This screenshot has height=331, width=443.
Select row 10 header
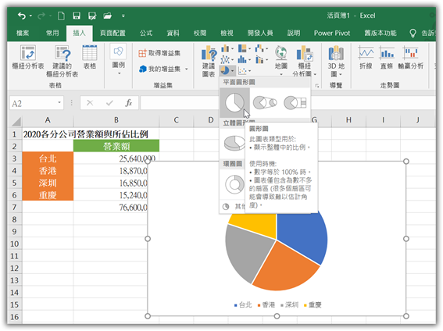tap(15, 244)
